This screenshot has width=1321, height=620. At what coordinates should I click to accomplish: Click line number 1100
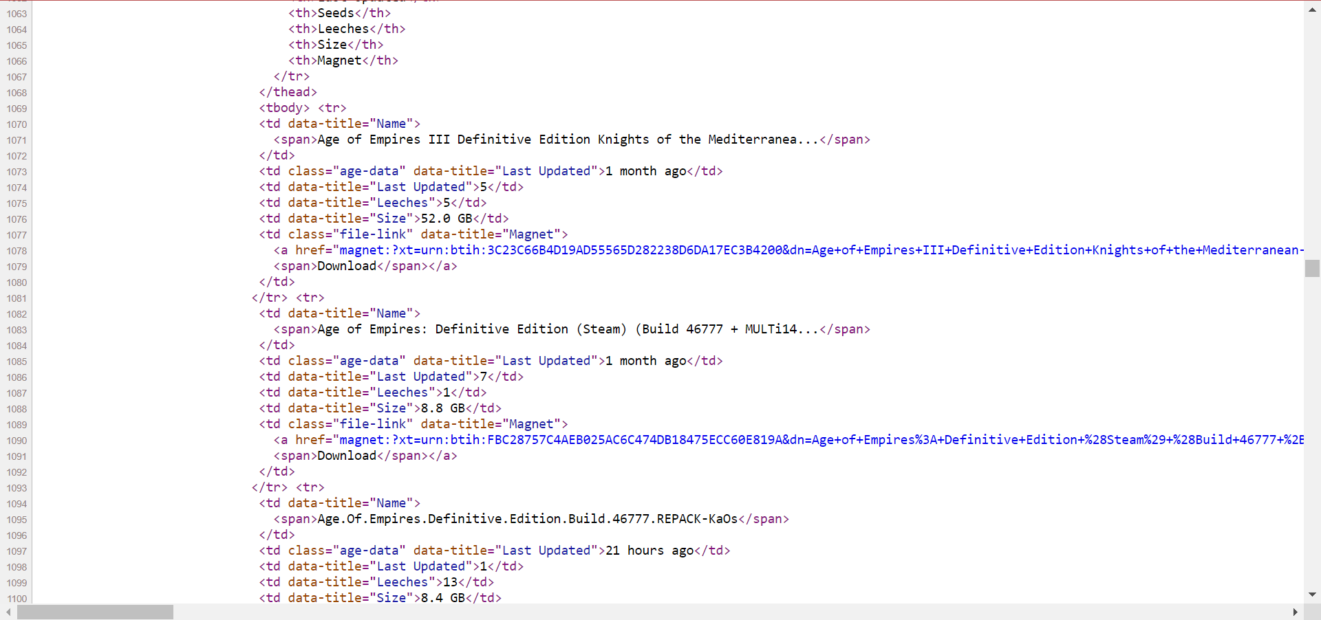tap(17, 599)
